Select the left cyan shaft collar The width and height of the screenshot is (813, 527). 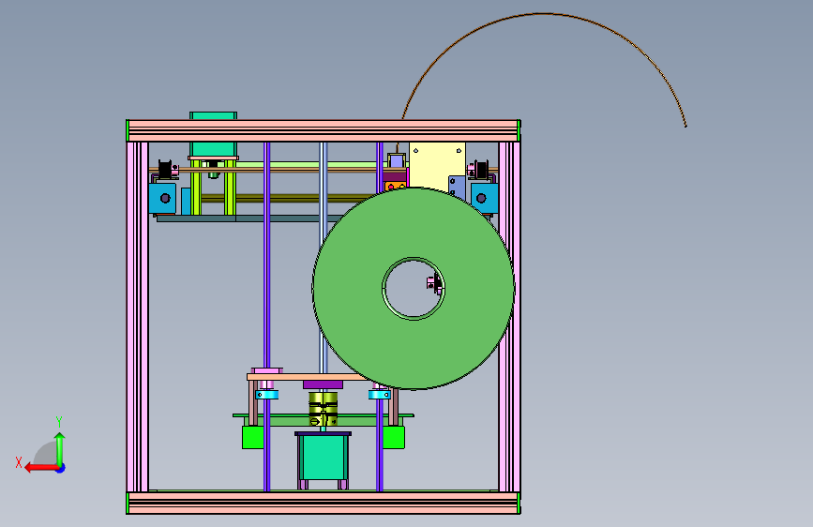(x=266, y=395)
